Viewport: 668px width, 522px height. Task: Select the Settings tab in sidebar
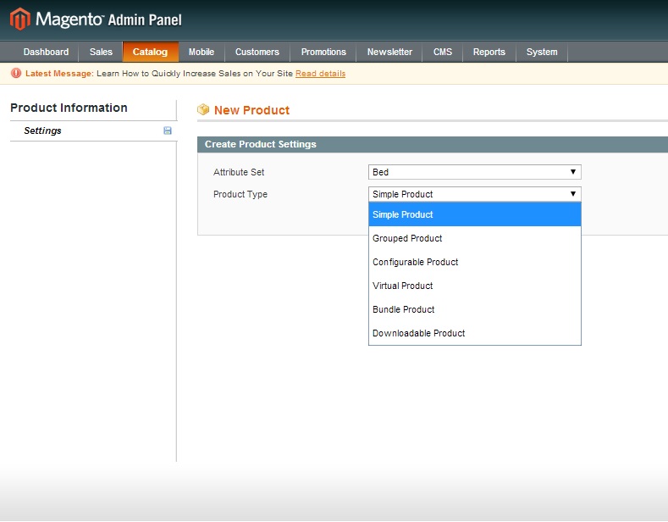[43, 130]
